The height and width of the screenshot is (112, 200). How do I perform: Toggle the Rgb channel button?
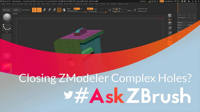pos(77,9)
